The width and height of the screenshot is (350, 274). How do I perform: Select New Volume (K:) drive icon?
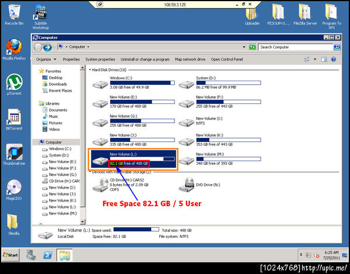[x=187, y=142]
